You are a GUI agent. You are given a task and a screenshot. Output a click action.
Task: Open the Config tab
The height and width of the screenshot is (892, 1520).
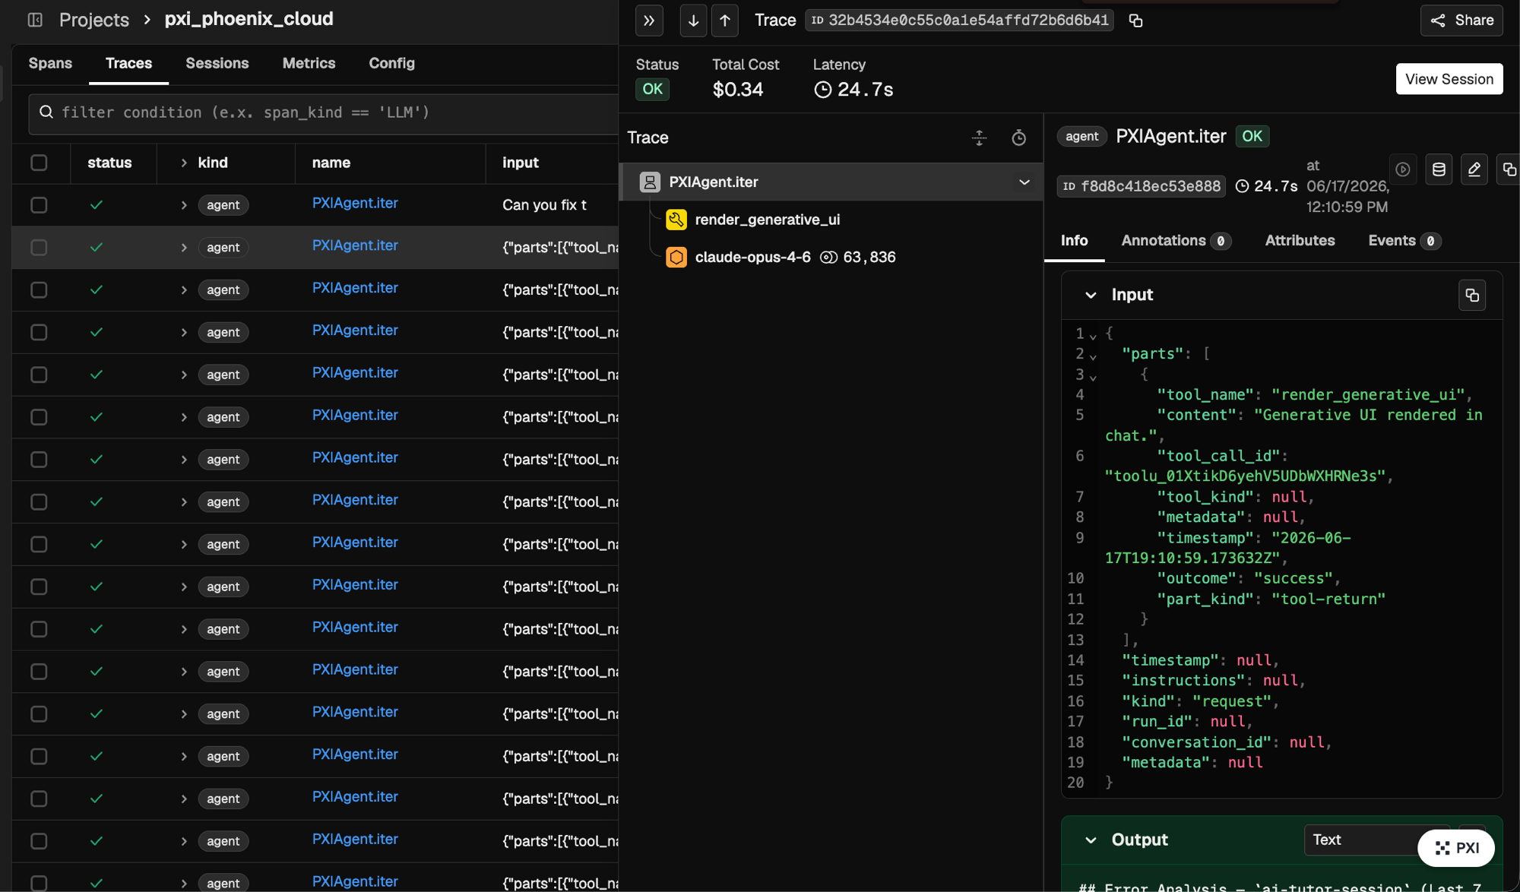click(391, 64)
